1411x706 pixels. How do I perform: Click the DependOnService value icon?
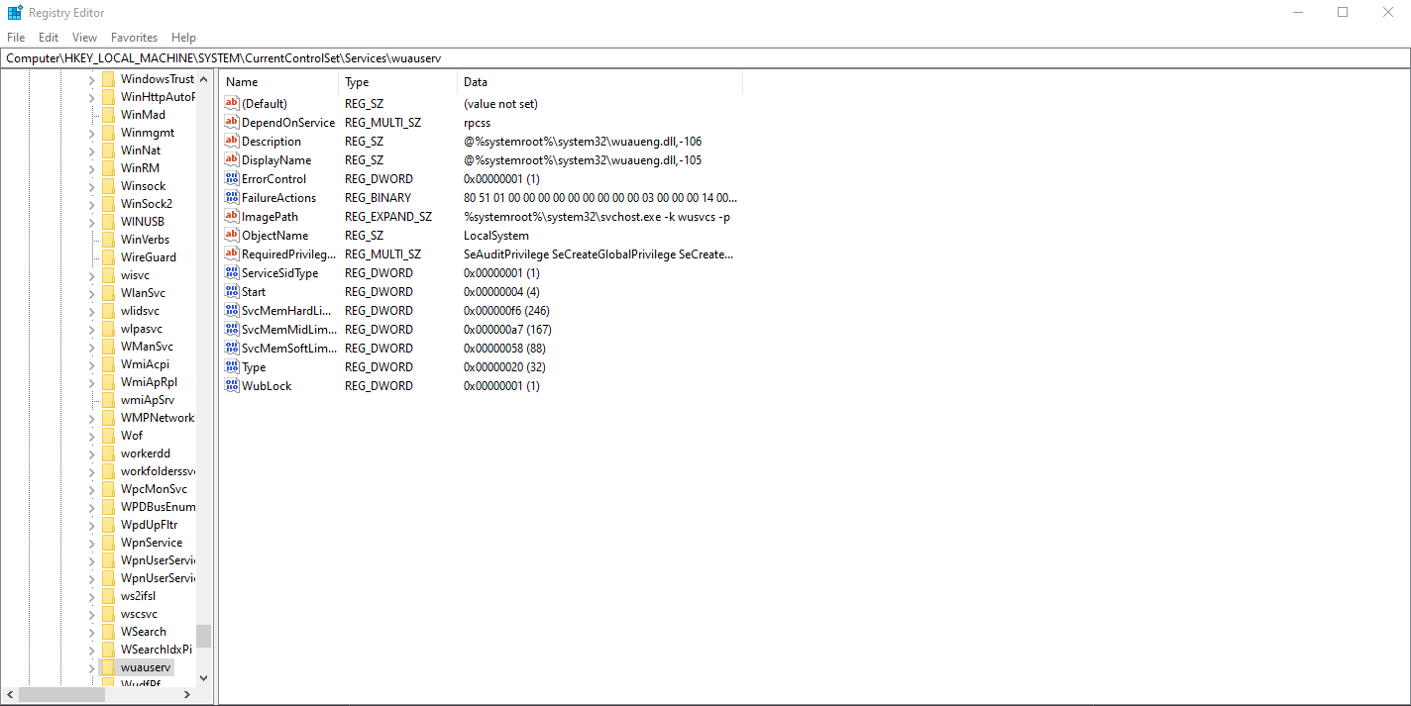point(232,123)
